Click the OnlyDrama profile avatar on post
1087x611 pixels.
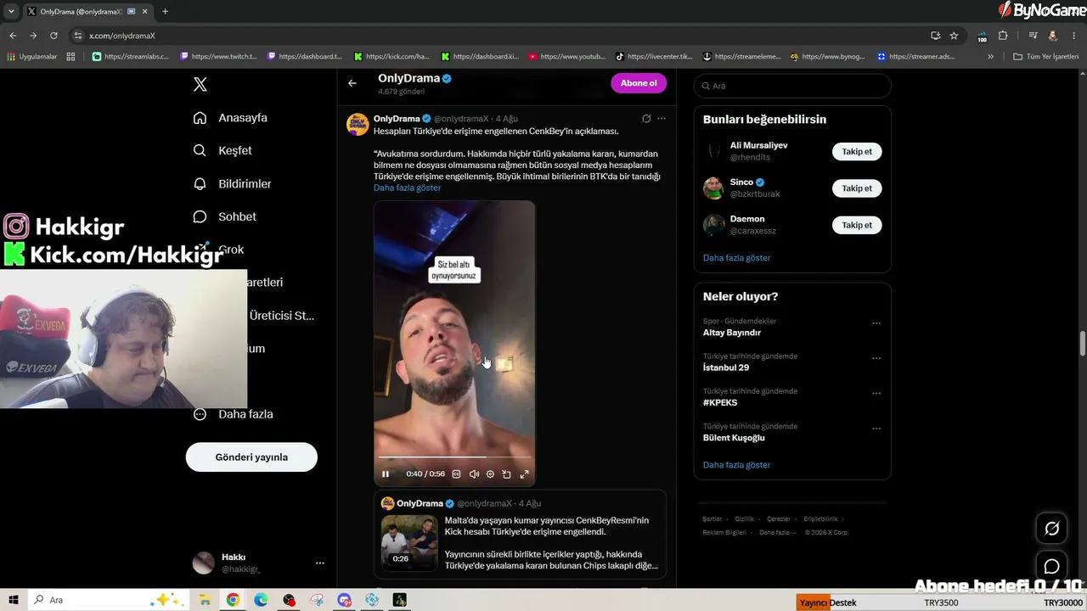(x=358, y=124)
